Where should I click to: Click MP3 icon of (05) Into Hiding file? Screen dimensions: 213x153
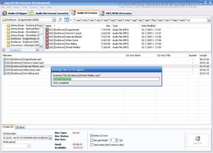pyautogui.click(x=47, y=44)
